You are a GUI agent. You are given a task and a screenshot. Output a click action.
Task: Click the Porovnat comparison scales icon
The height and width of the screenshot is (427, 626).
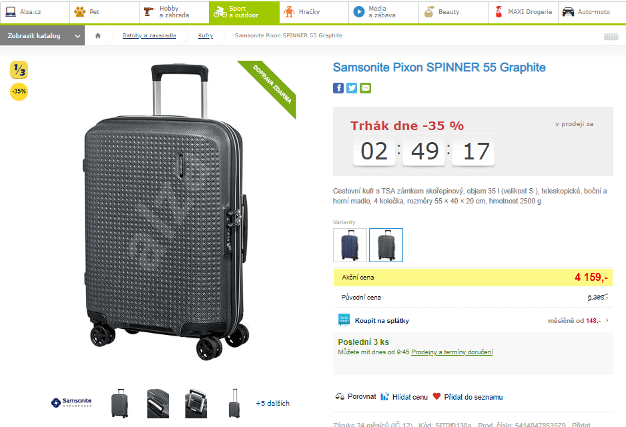(x=340, y=397)
